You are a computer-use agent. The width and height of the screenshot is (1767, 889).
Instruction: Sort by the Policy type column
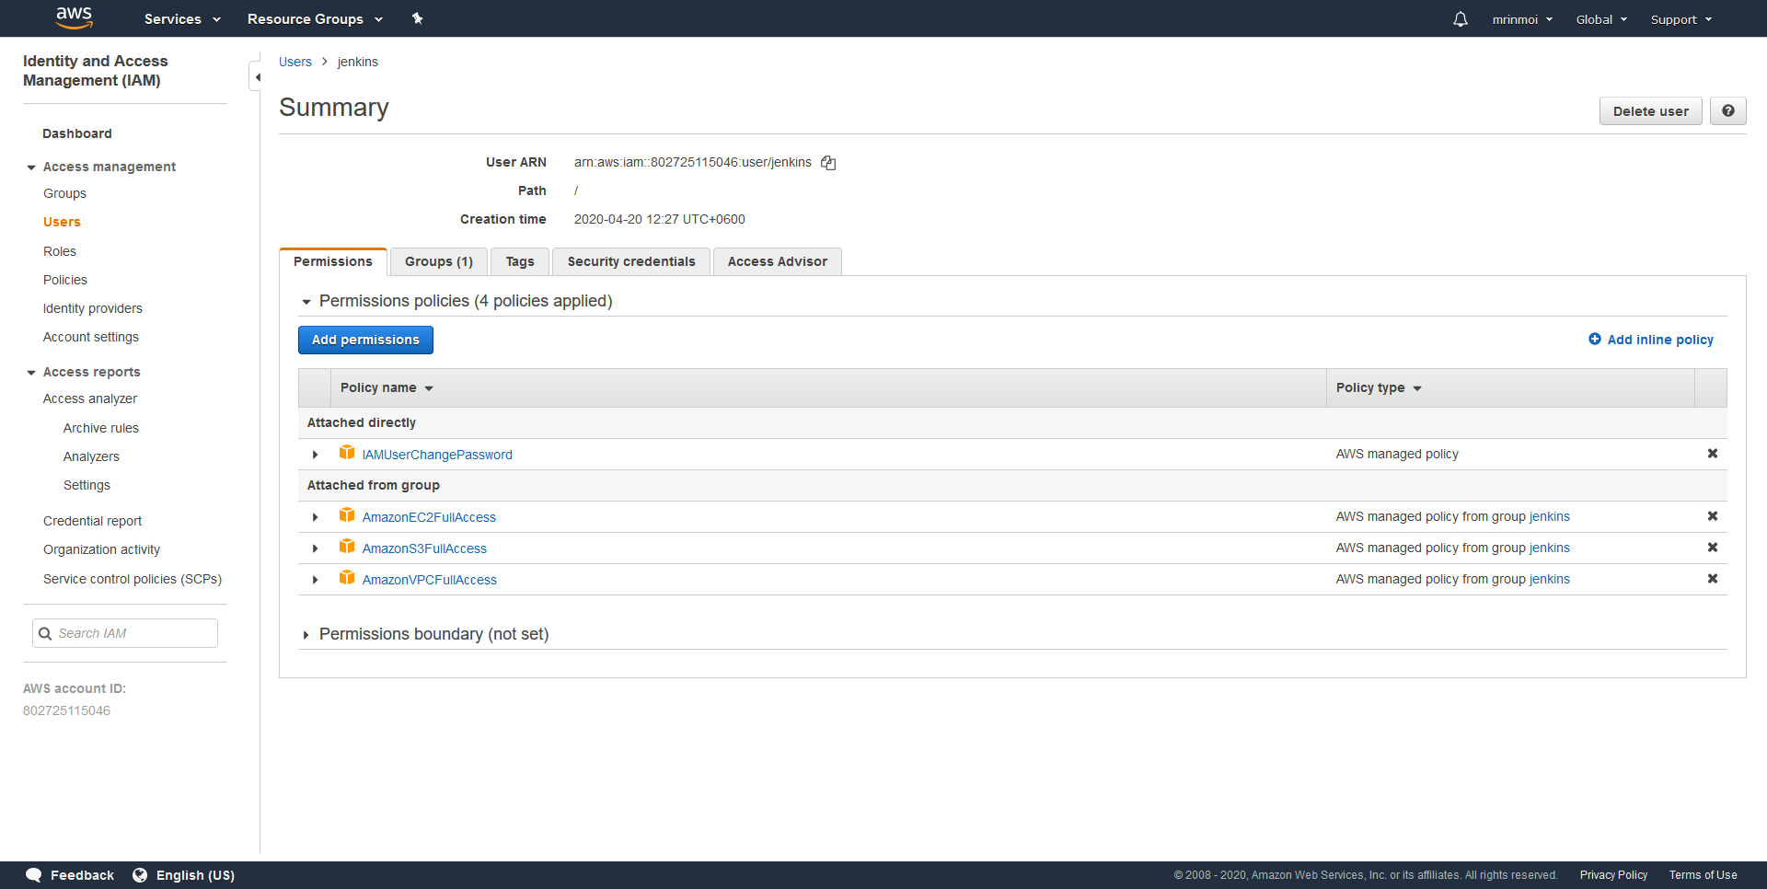pos(1379,387)
